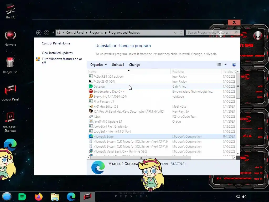This screenshot has width=269, height=202.
Task: Open File Explorer from the taskbar
Action: (x=55, y=197)
